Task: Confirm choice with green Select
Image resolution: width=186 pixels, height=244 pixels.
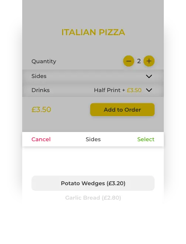Action: [146, 139]
